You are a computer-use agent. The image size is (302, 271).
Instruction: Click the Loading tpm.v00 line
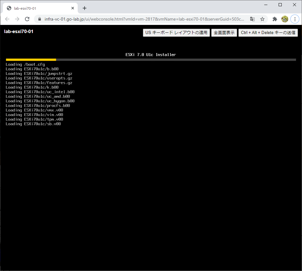34,119
